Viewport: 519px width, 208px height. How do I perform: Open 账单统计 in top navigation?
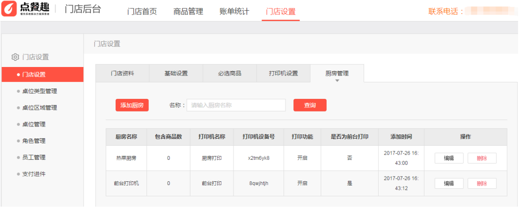234,12
